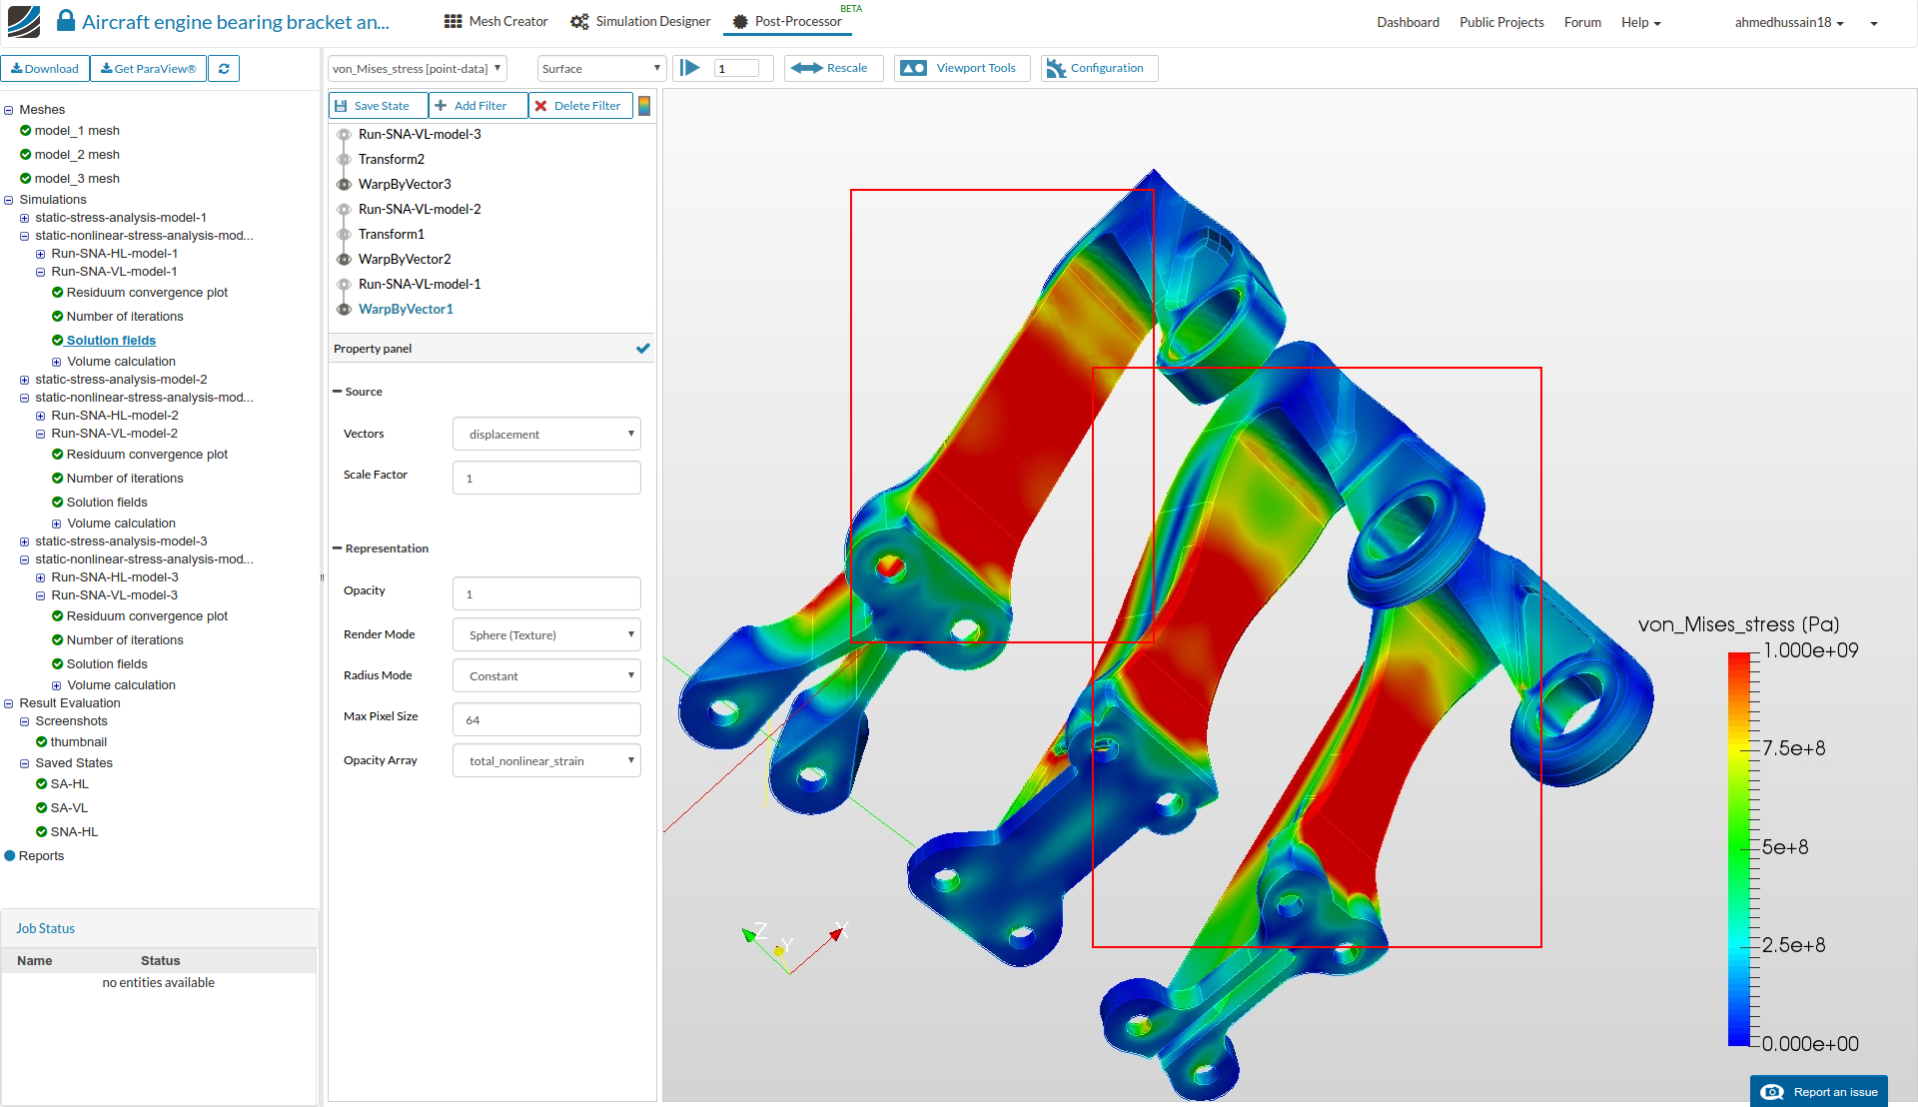The height and width of the screenshot is (1107, 1918).
Task: Toggle visibility of WarpByVector2 filter
Action: (x=344, y=259)
